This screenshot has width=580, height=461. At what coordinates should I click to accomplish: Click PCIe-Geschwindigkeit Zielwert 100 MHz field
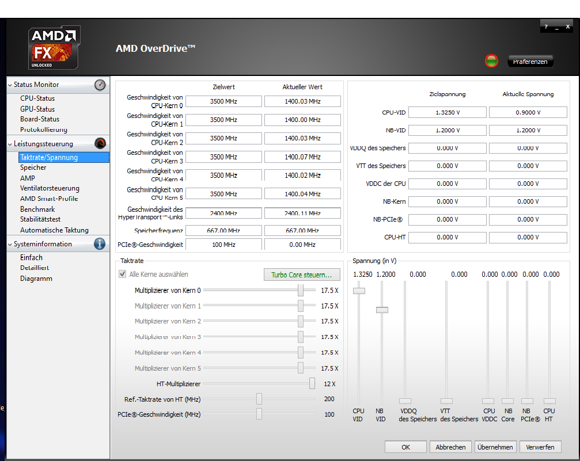tap(223, 245)
